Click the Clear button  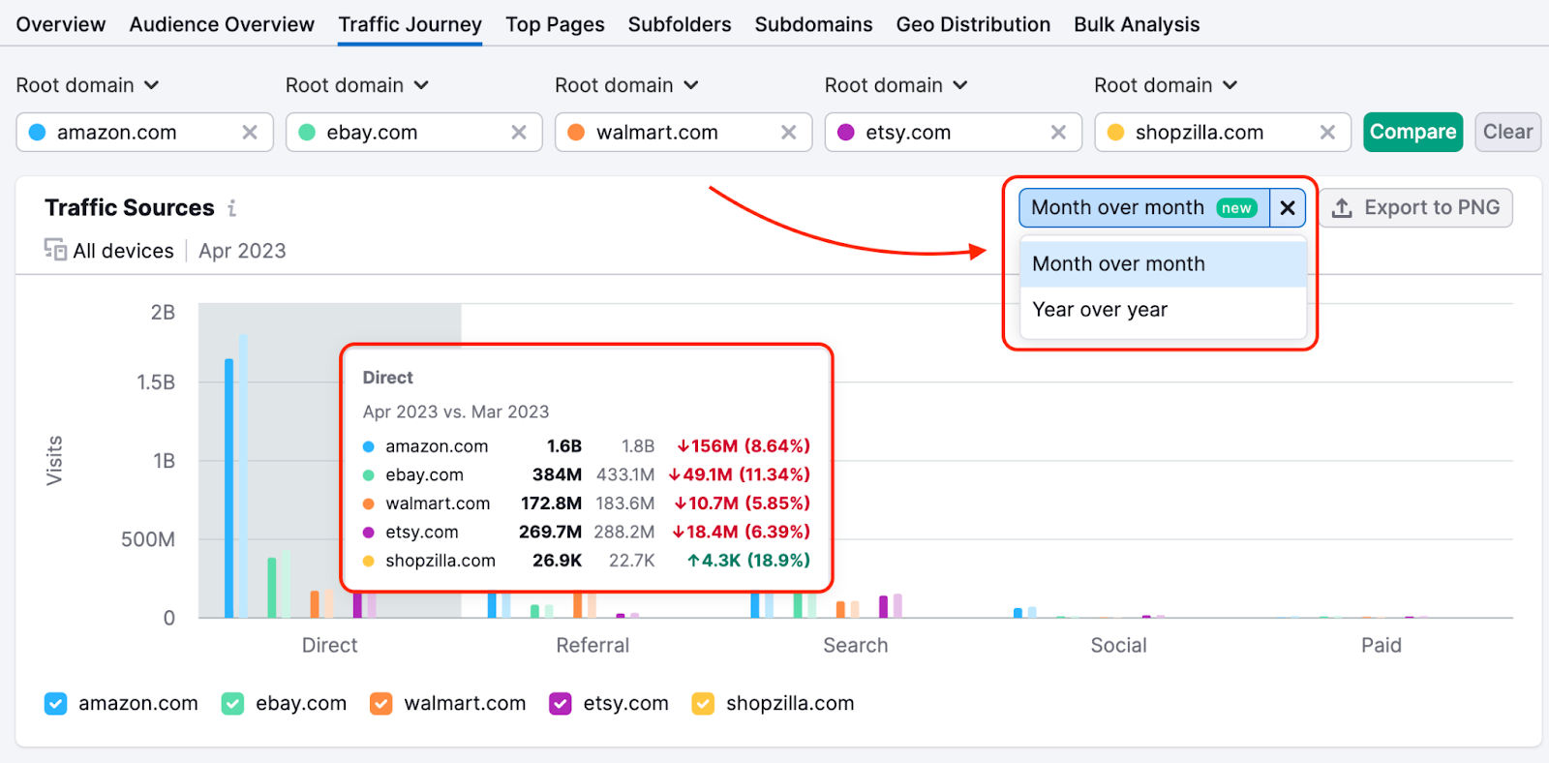pos(1508,132)
